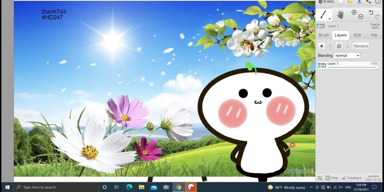Click the battery status tray icon
The height and width of the screenshot is (192, 384).
click(329, 188)
